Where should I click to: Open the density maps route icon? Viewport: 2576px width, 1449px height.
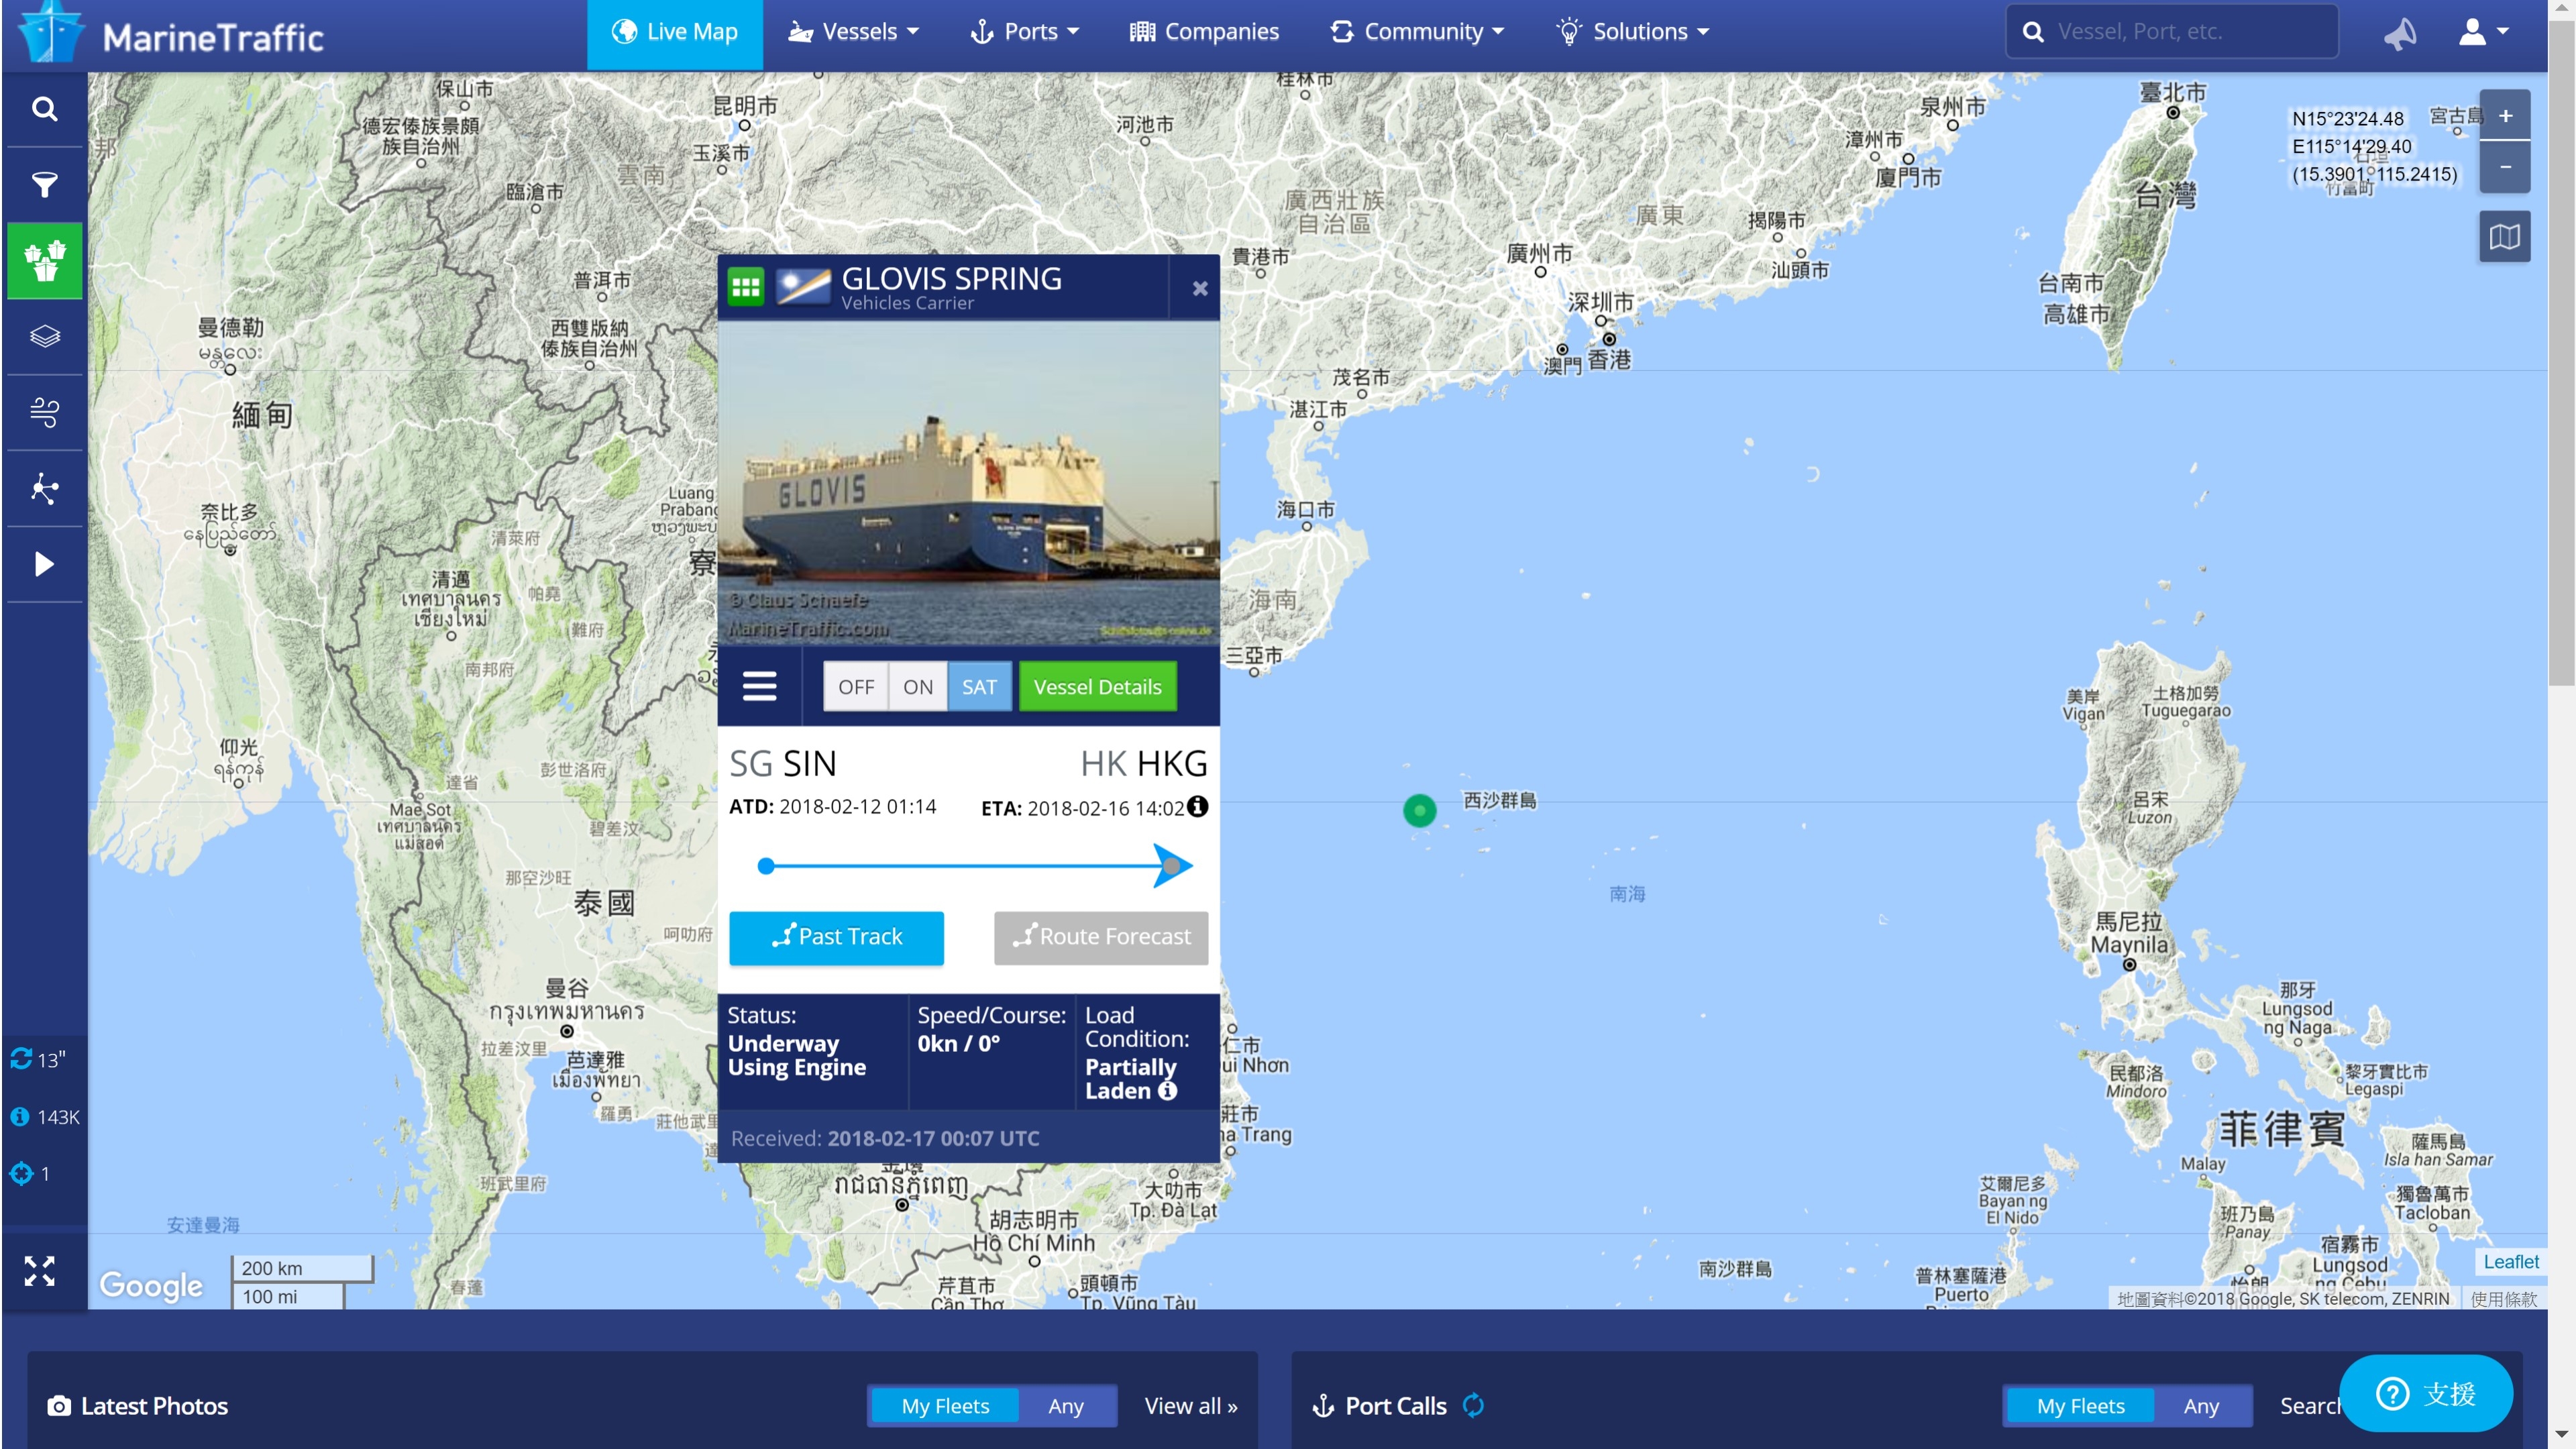44,488
